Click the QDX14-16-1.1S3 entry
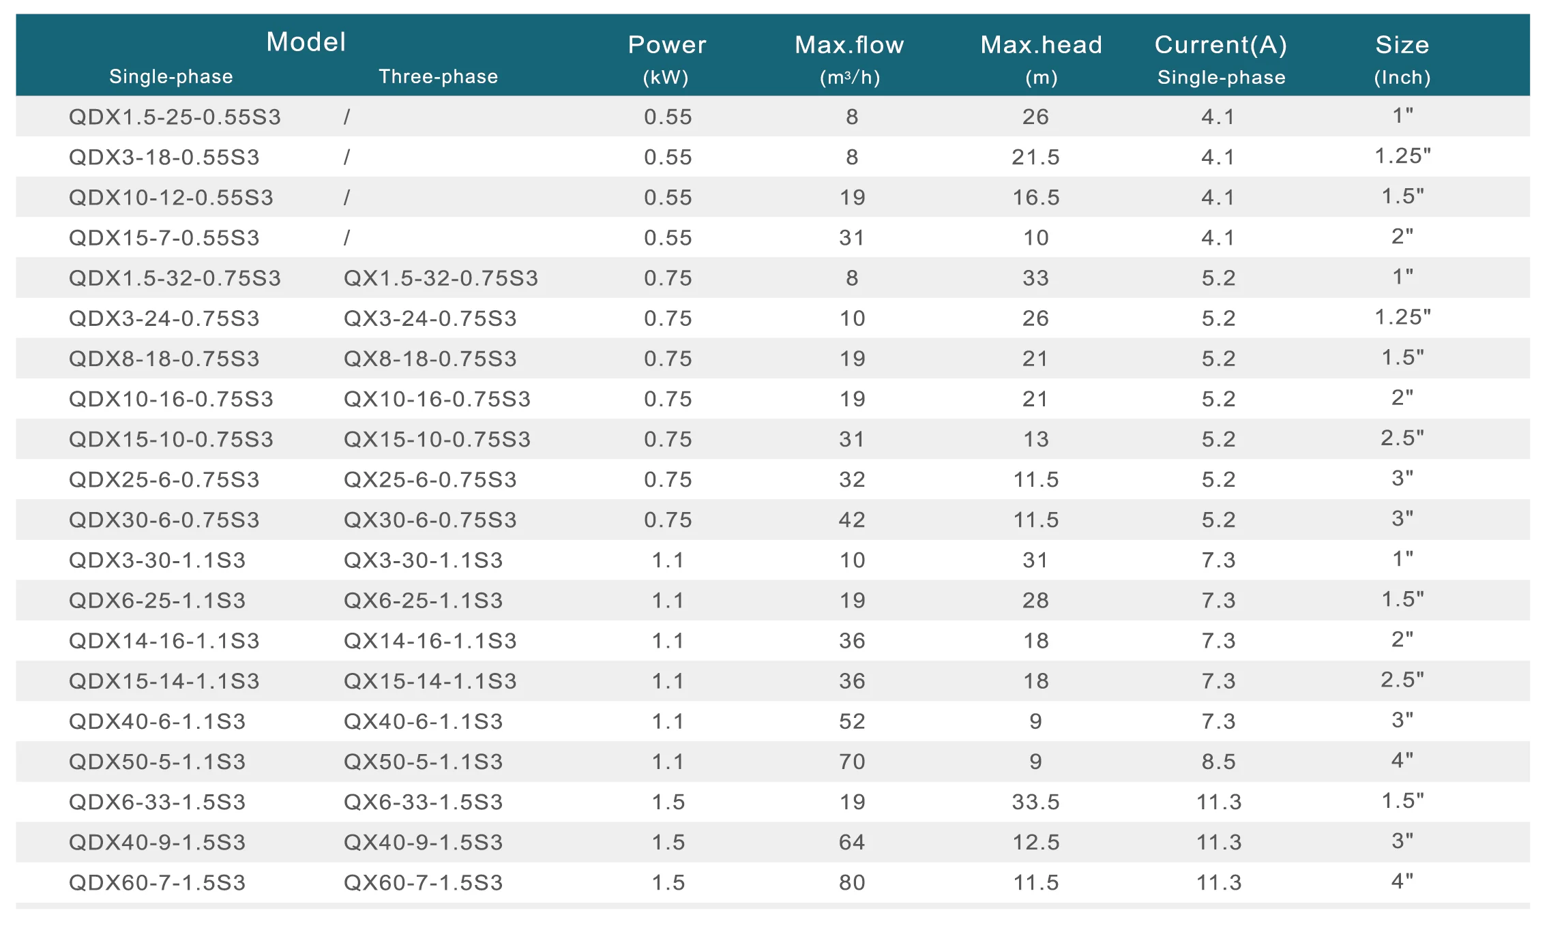The width and height of the screenshot is (1549, 932). point(164,641)
